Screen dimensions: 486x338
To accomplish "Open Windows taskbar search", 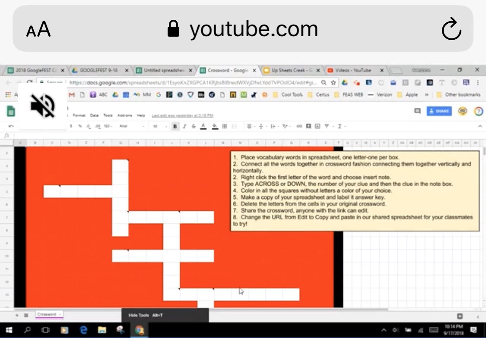I will click(27, 330).
